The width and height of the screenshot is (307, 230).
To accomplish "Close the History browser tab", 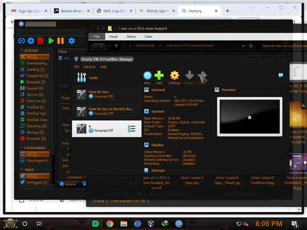I will pyautogui.click(x=216, y=11).
